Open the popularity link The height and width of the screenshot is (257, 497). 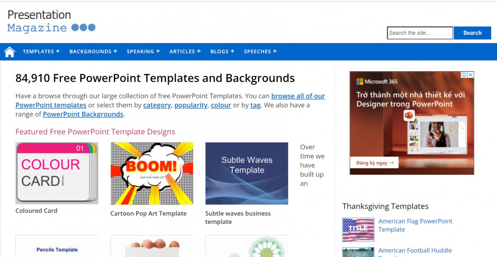[191, 105]
